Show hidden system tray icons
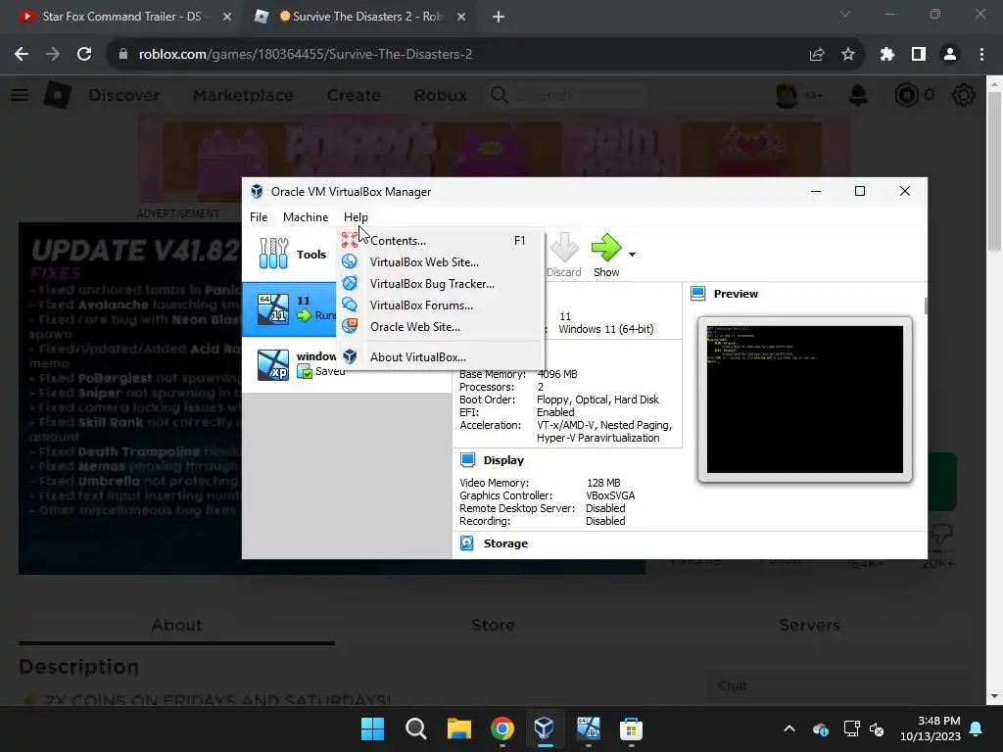Image resolution: width=1003 pixels, height=752 pixels. coord(789,728)
